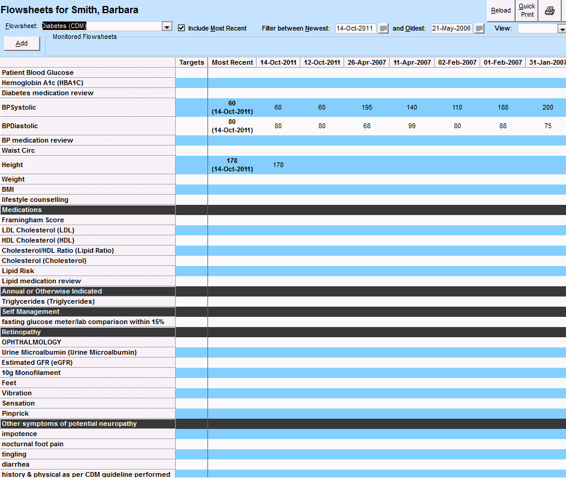Click BPSystolic value 188 for 01-Feb-2007
Image resolution: width=566 pixels, height=478 pixels.
(503, 107)
